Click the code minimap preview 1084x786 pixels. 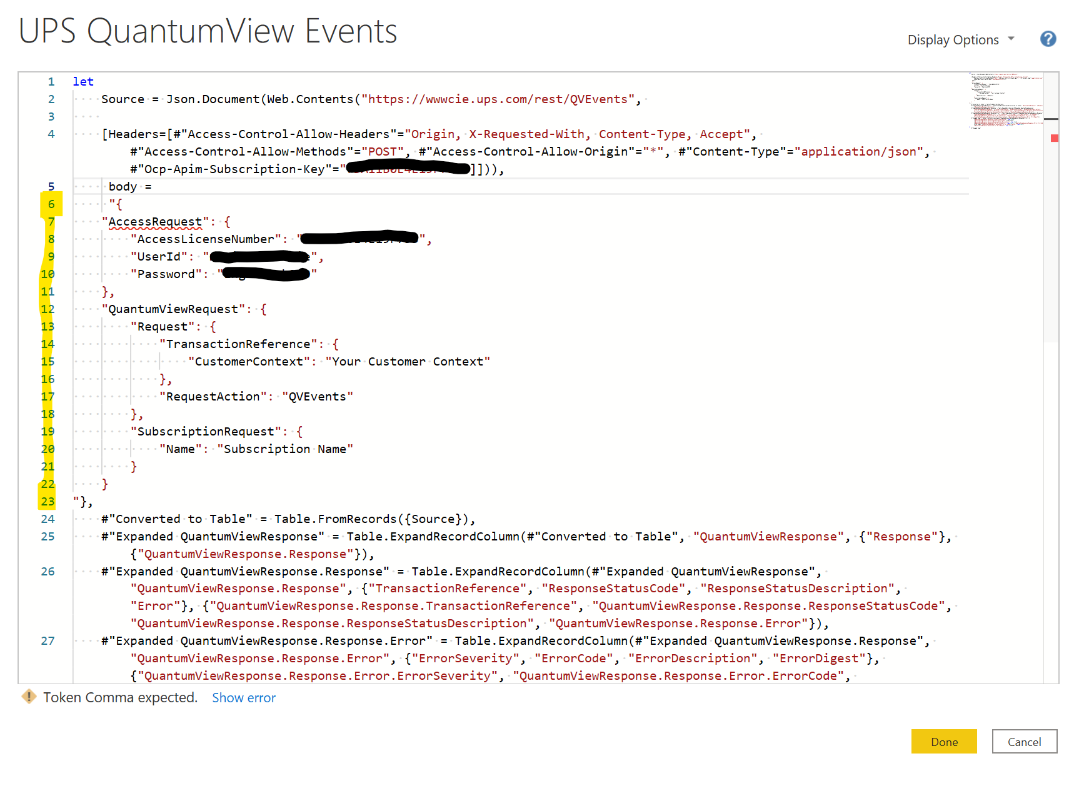click(1006, 101)
